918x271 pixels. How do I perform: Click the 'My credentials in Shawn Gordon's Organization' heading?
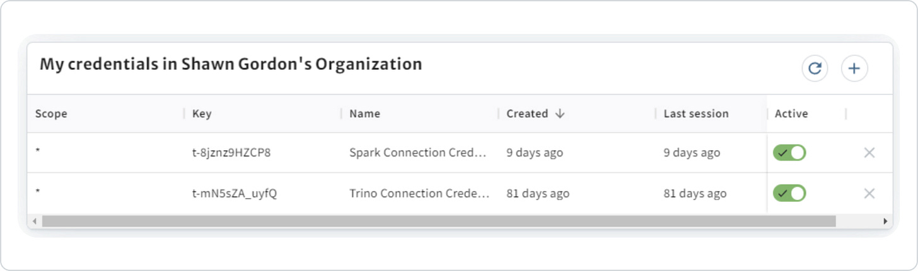tap(231, 64)
